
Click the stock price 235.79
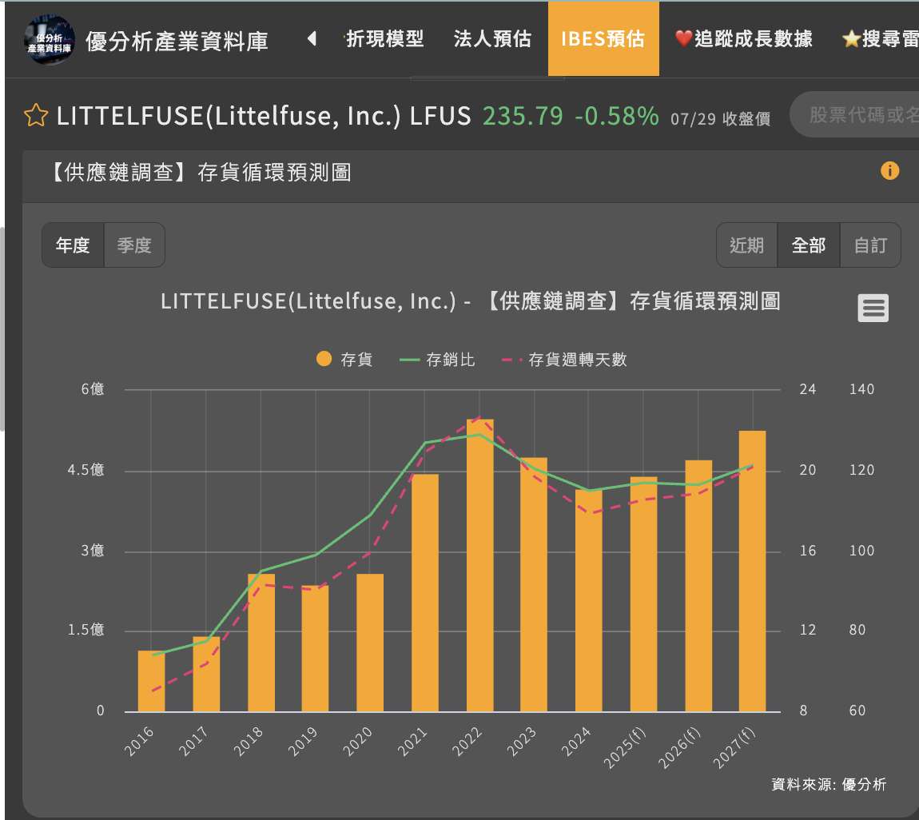(523, 115)
